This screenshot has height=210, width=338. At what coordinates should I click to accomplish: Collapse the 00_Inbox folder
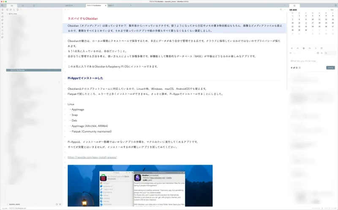click(x=8, y=14)
